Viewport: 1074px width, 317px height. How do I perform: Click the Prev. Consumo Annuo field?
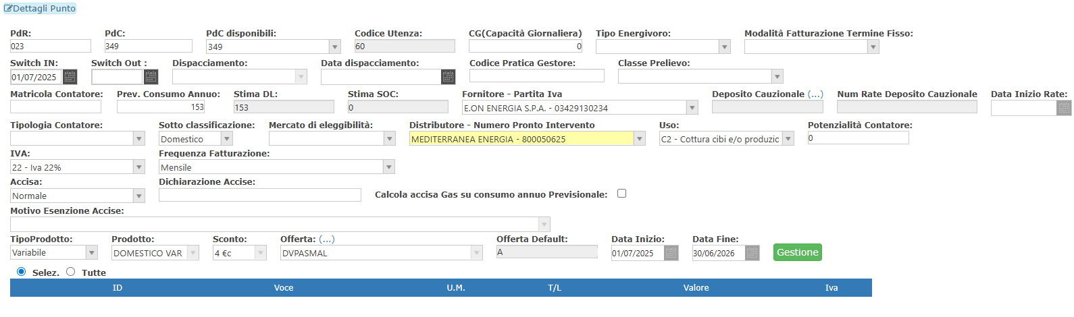click(x=161, y=107)
